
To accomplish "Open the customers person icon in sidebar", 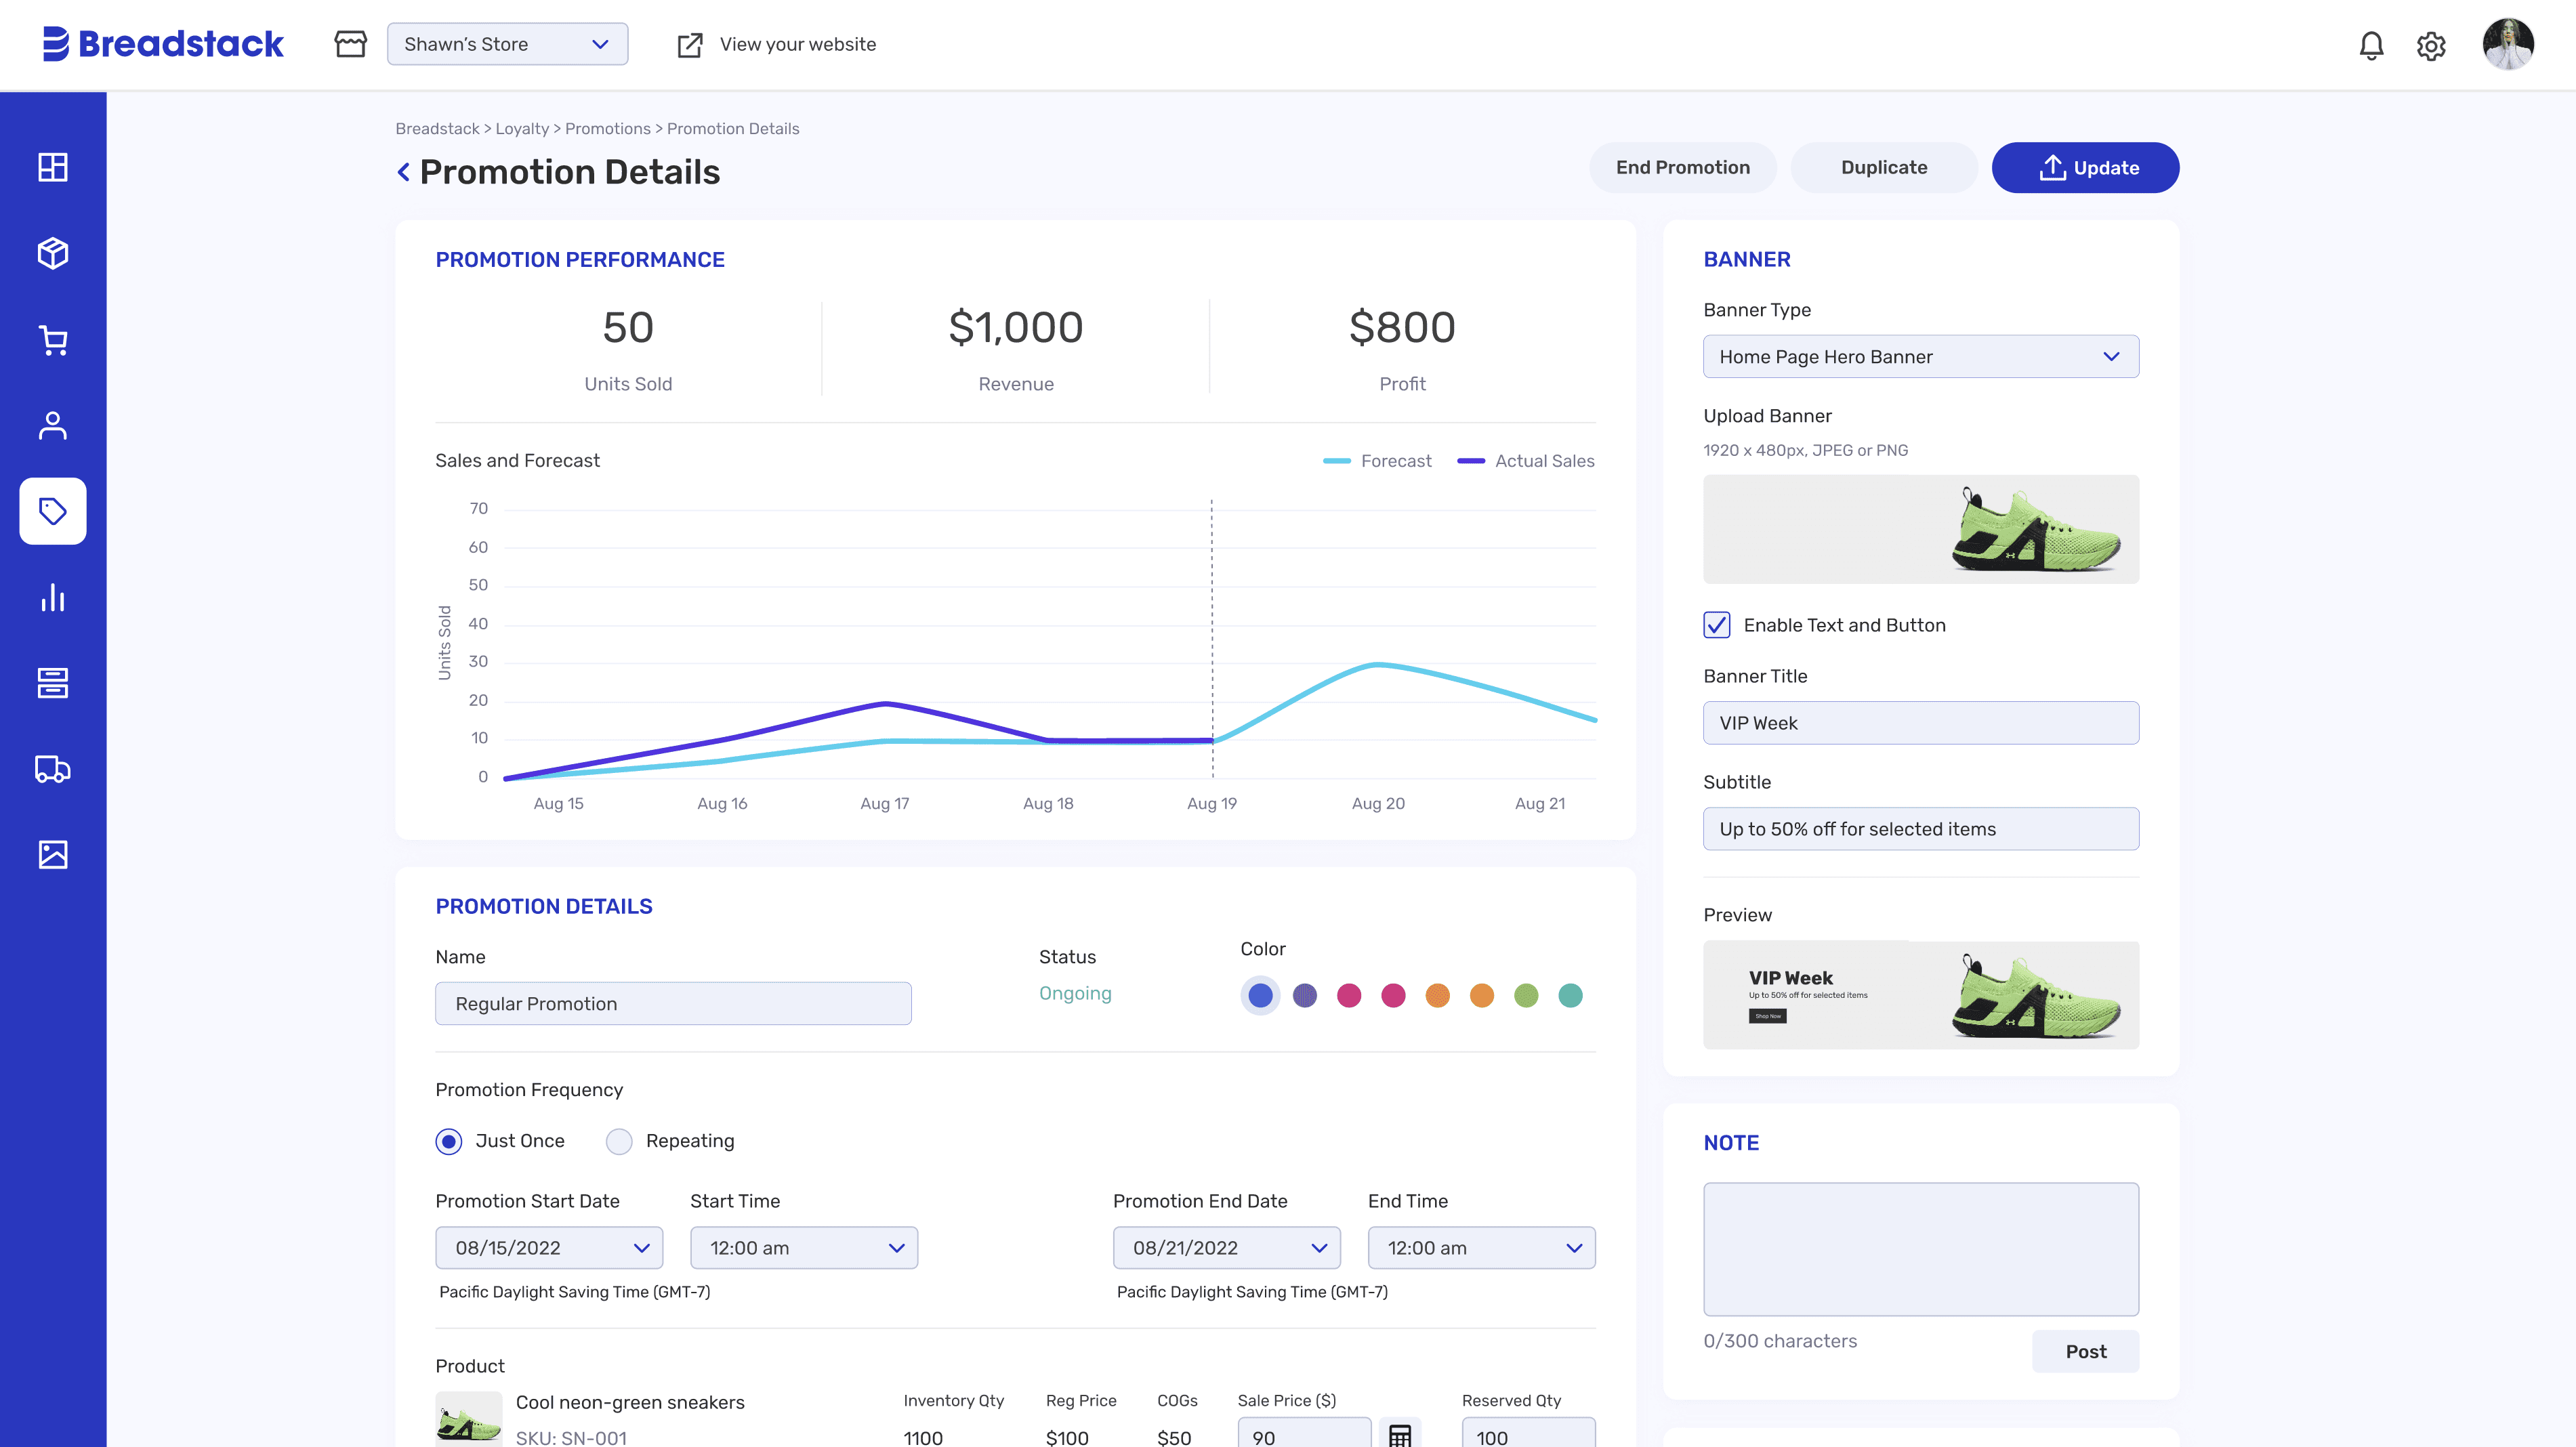I will point(53,426).
